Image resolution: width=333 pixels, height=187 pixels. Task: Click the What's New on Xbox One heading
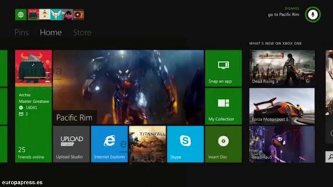pyautogui.click(x=275, y=43)
